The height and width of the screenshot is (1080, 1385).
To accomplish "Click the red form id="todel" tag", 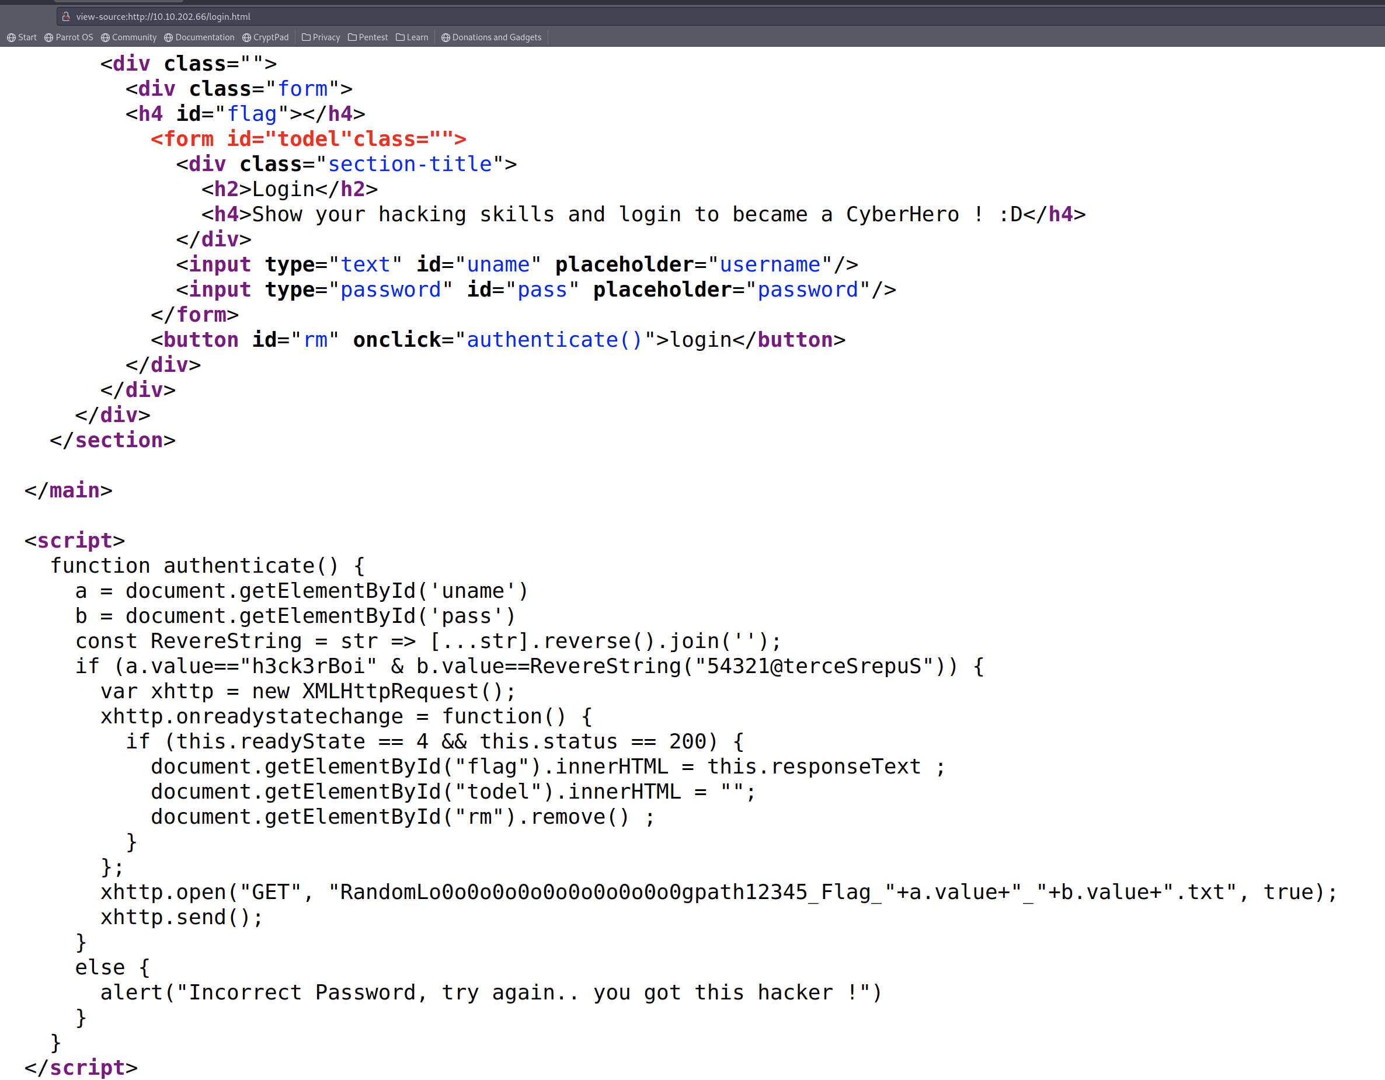I will (x=308, y=139).
